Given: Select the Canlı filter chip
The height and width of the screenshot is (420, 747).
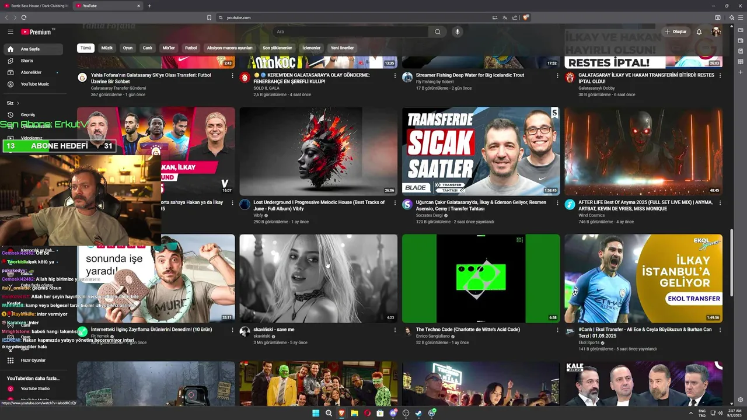Looking at the screenshot, I should (x=148, y=48).
